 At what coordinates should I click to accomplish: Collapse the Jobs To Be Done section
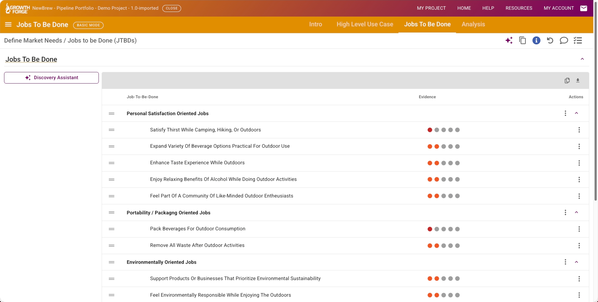tap(582, 59)
